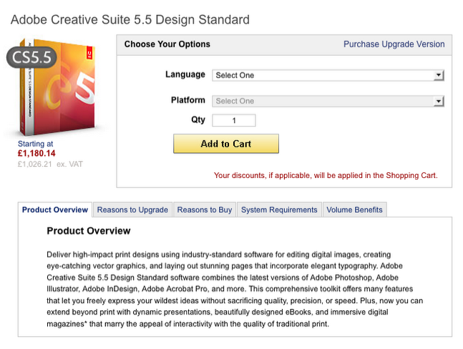Click the red £1,180.14 price
This screenshot has height=349, width=463.
tap(36, 153)
